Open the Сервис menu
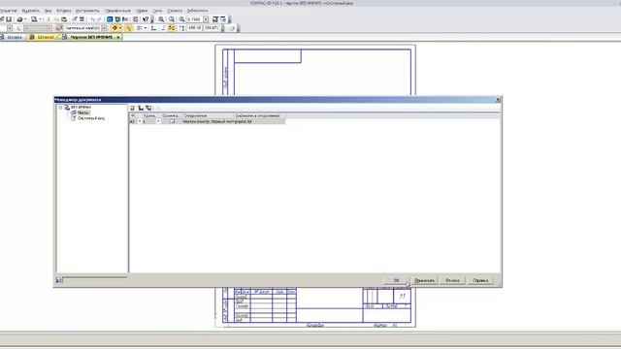The height and width of the screenshot is (349, 621). pyautogui.click(x=142, y=11)
